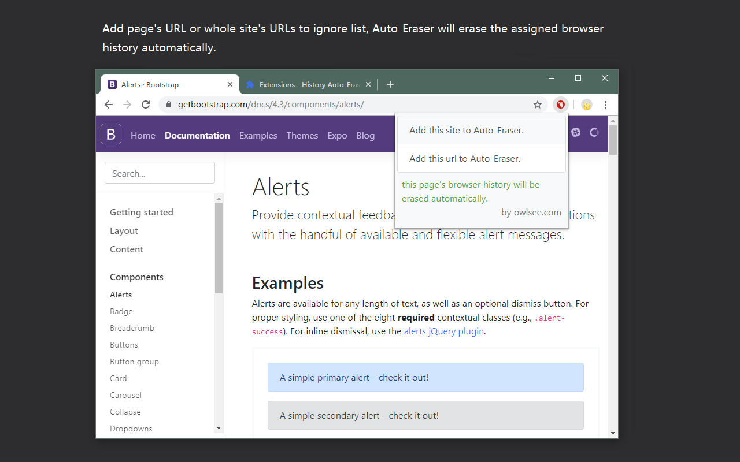Click the Bootstrap B logo
This screenshot has width=740, height=462.
click(x=111, y=134)
